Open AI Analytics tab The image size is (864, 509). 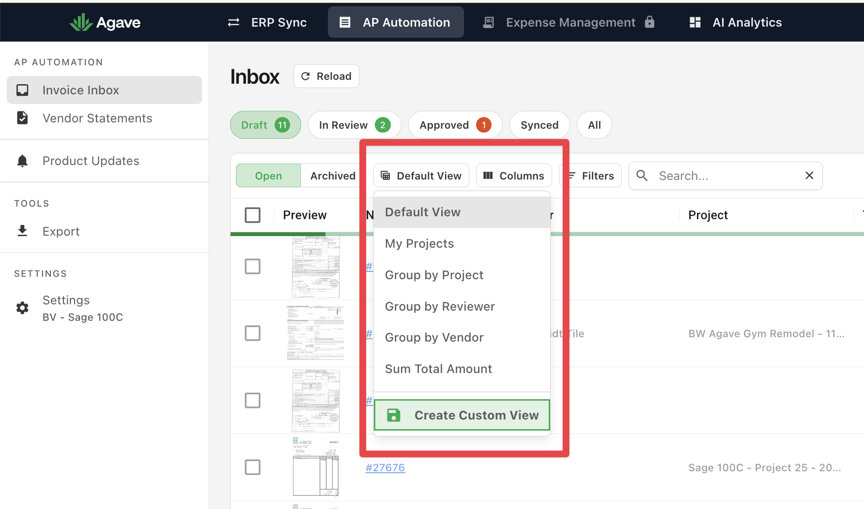(735, 22)
